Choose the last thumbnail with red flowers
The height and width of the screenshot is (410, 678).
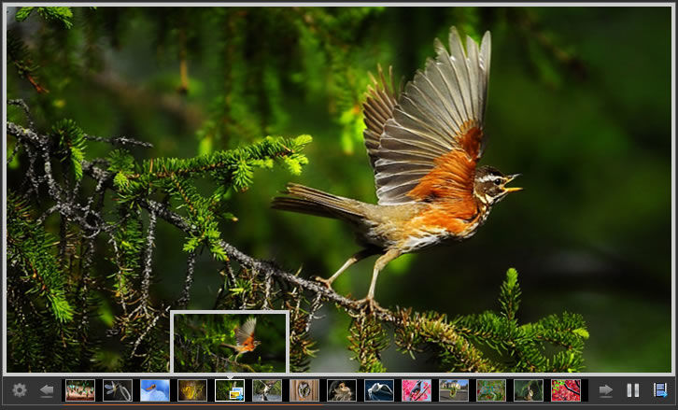pos(566,390)
